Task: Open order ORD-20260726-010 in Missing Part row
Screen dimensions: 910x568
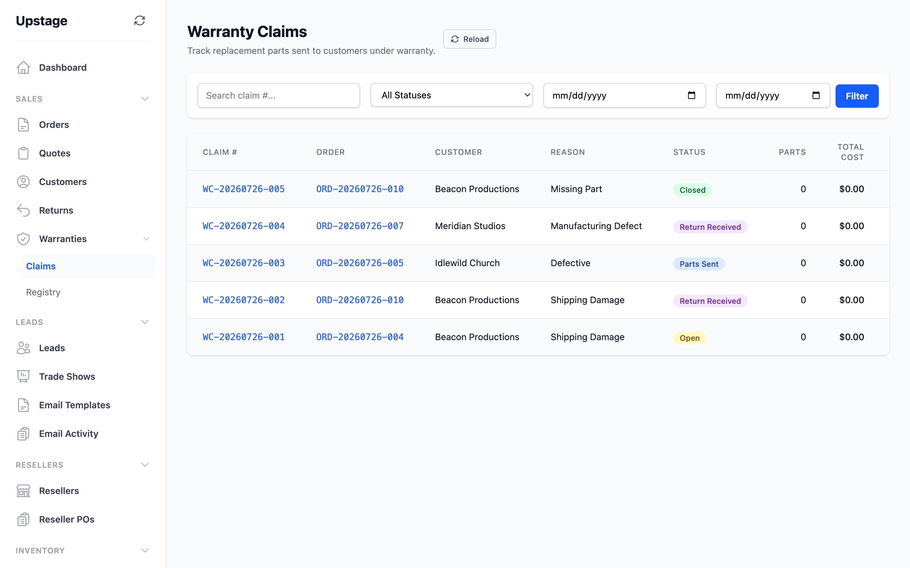Action: (360, 189)
